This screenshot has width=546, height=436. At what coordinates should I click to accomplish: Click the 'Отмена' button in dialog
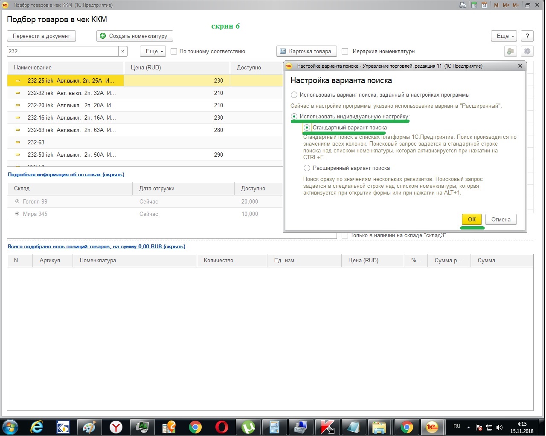[x=500, y=220]
